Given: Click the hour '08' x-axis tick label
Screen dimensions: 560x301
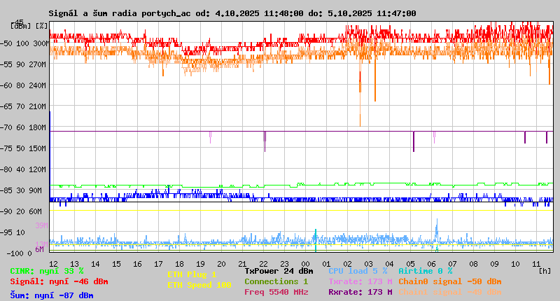Looking at the screenshot, I should point(473,264).
